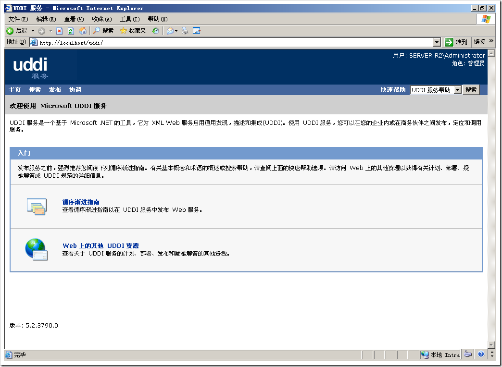The image size is (502, 367).
Task: Go to the 主页 tab in UDDI nav
Action: tap(14, 90)
